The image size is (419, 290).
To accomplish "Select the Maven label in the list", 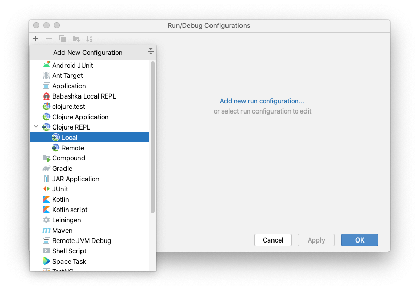I will tap(62, 230).
